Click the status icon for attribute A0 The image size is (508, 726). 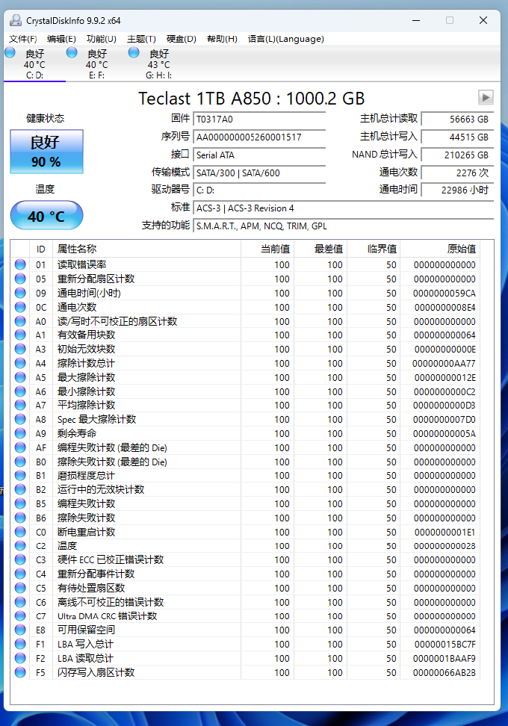click(x=20, y=321)
